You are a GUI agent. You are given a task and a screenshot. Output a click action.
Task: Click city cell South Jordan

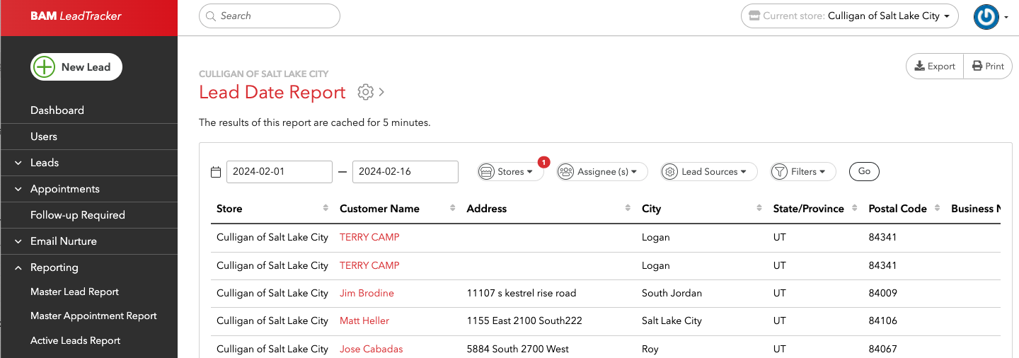[672, 293]
